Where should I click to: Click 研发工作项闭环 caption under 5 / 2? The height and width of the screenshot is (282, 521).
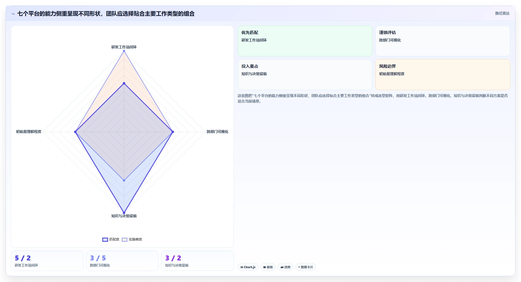[26, 265]
